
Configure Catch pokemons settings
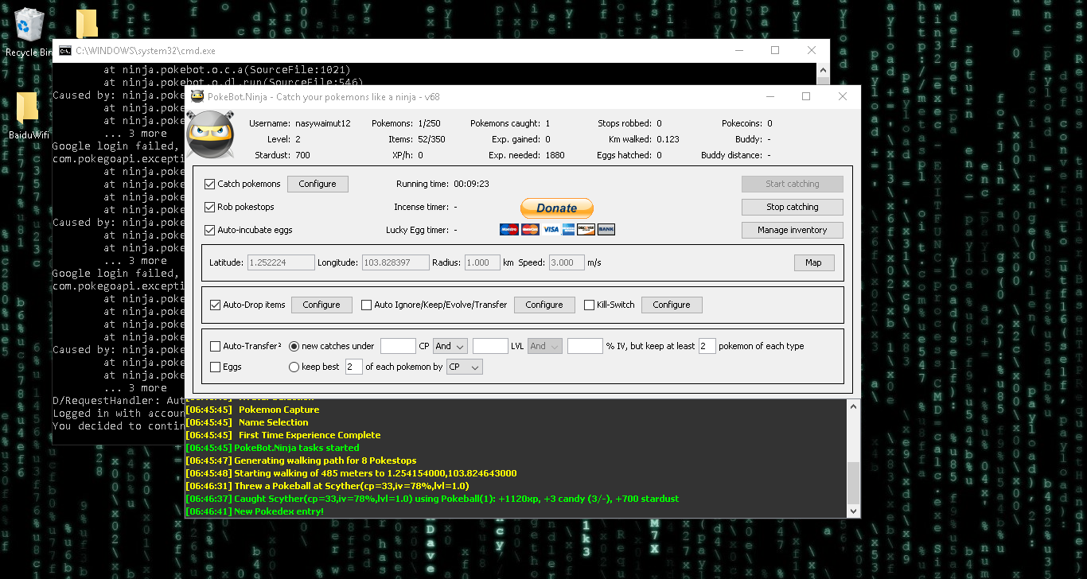click(318, 184)
